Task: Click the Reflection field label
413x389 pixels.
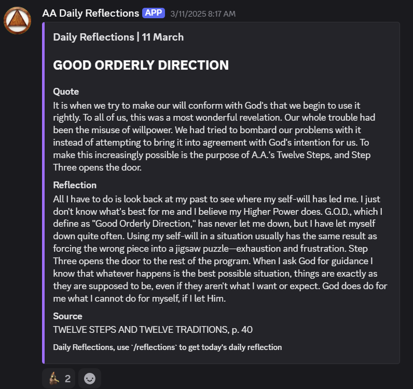Action: [75, 185]
